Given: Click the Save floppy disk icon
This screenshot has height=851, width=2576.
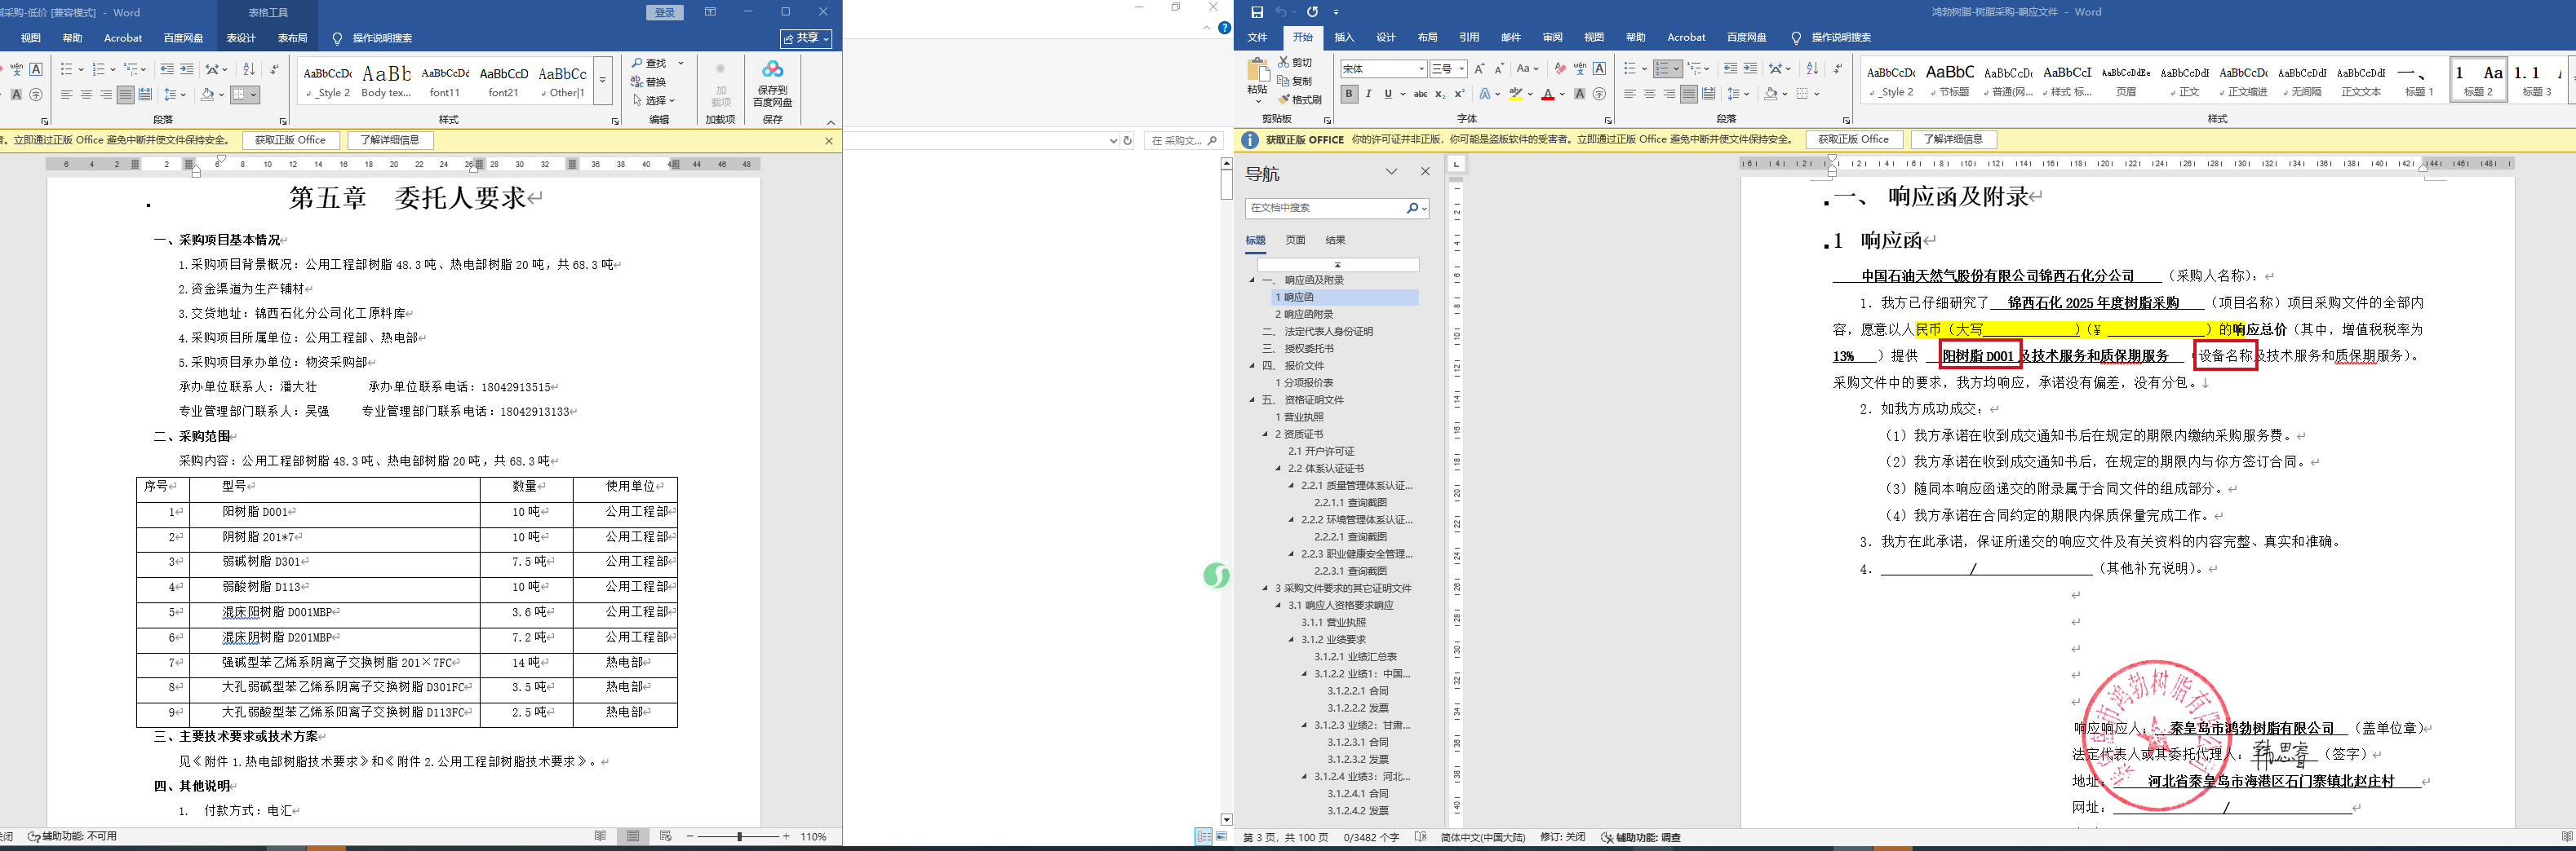Looking at the screenshot, I should 1257,12.
